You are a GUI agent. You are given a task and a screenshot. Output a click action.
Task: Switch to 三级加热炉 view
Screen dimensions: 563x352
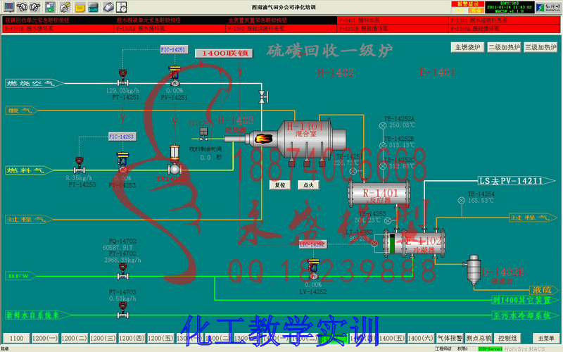click(x=540, y=47)
